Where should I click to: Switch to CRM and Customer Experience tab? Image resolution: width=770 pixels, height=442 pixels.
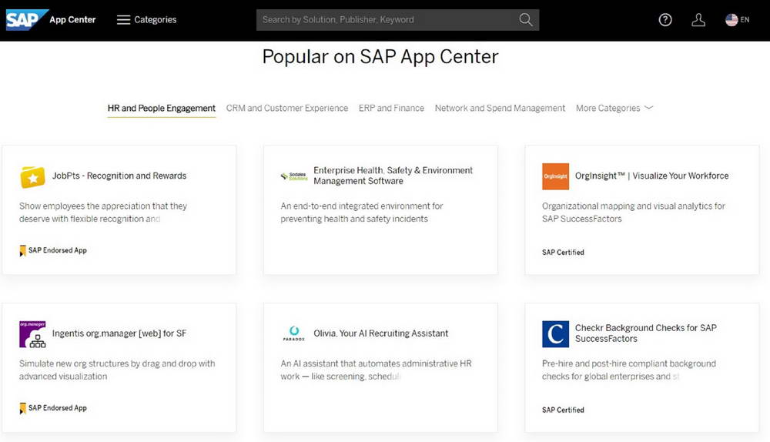(286, 109)
